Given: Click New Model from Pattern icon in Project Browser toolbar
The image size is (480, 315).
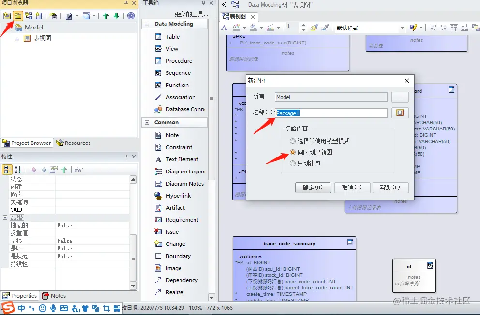Looking at the screenshot, I should pos(7,15).
